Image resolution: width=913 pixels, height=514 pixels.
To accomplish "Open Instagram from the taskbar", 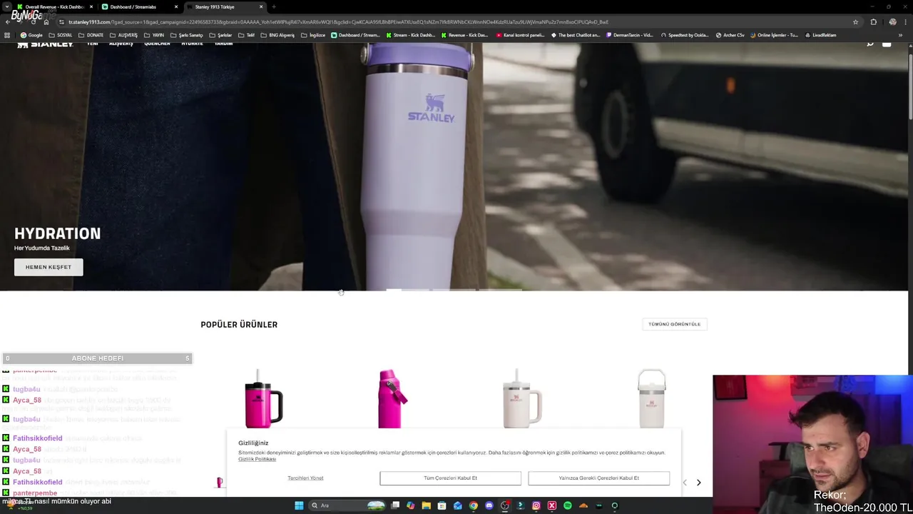I will point(536,505).
